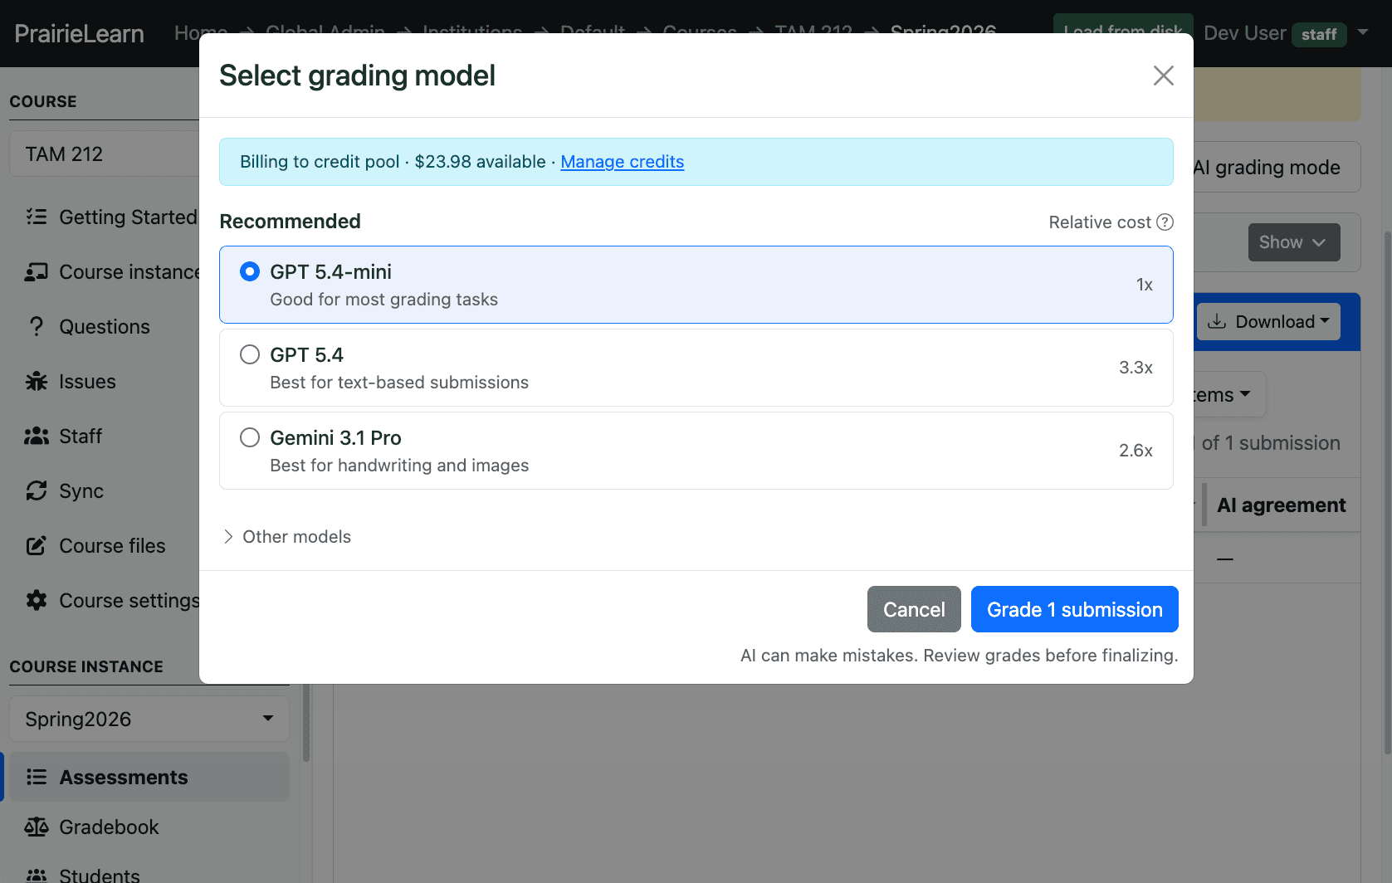Click the GPT 5.4-mini option card
The height and width of the screenshot is (883, 1392).
(x=696, y=285)
